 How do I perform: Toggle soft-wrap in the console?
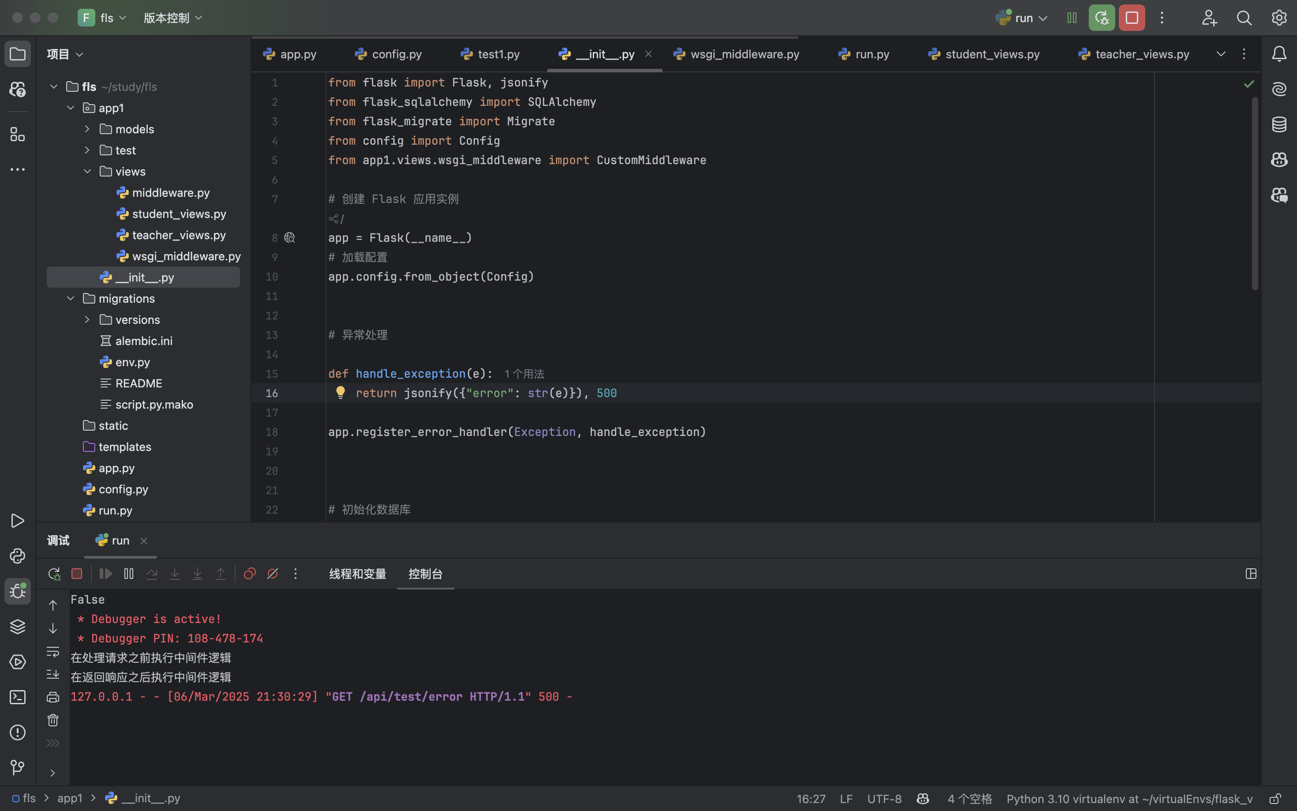(52, 652)
